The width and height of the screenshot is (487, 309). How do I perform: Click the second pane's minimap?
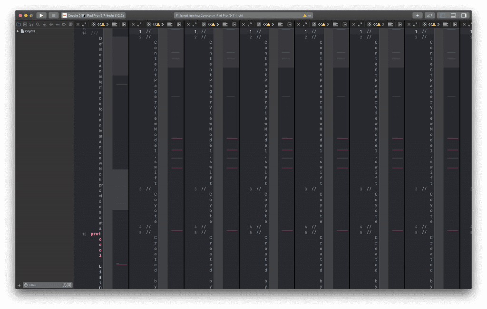[x=175, y=158]
